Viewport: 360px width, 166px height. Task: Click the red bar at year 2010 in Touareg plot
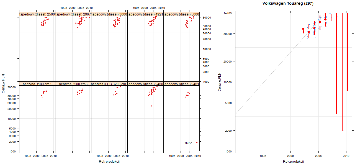click(348, 52)
